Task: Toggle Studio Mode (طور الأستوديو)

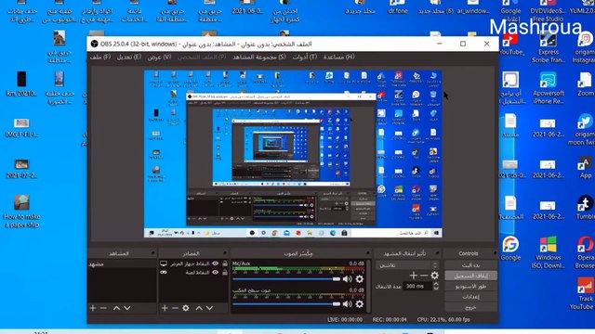Action: [470, 287]
